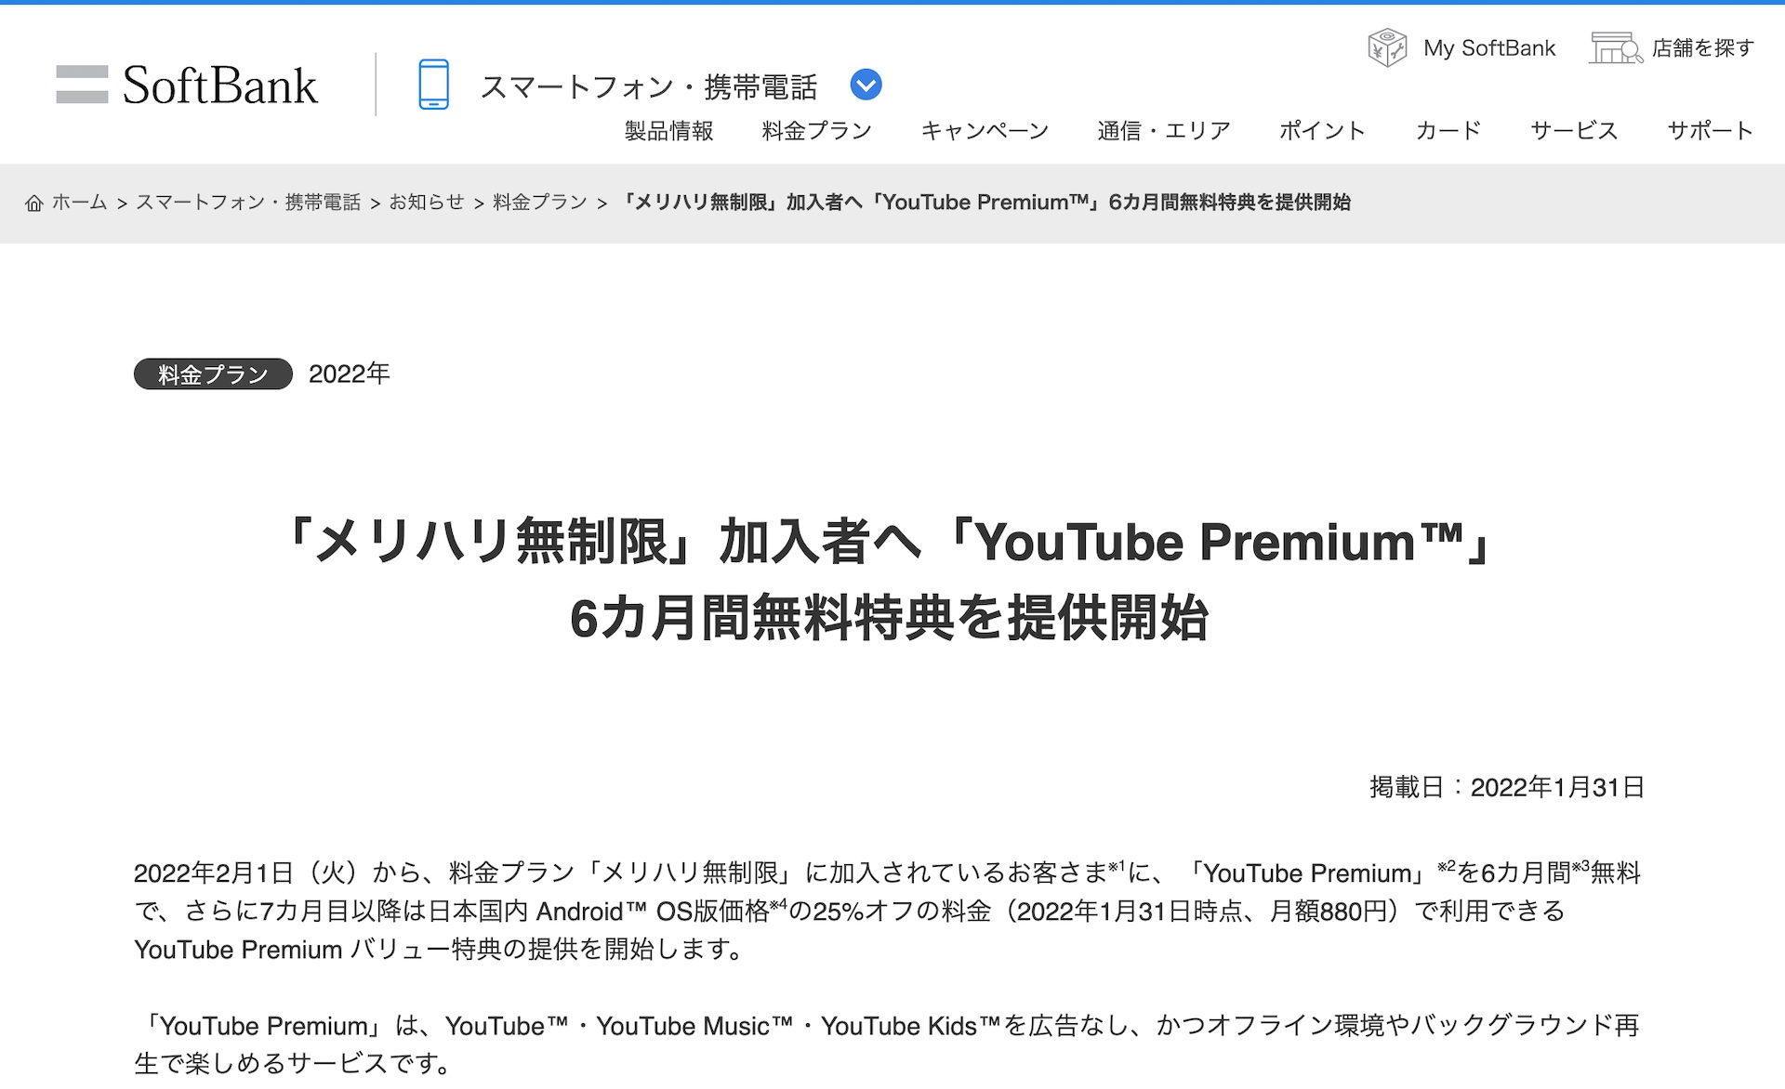Select キャンペーン in navigation bar
1785x1089 pixels.
pos(985,131)
